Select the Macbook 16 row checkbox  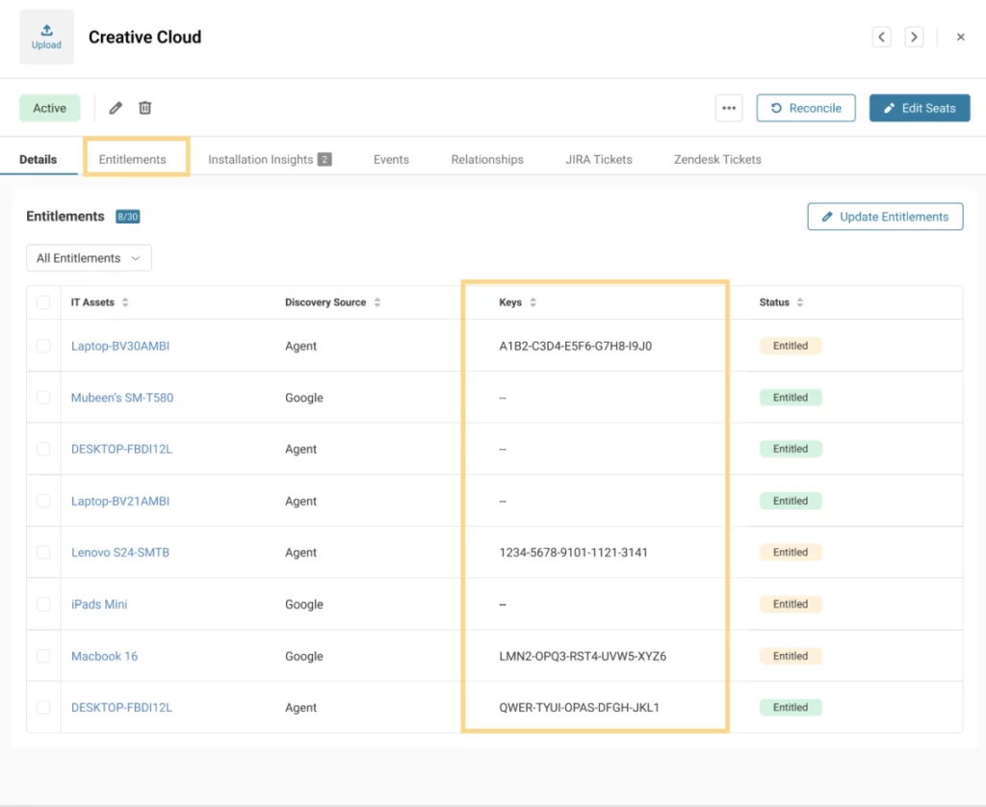[x=43, y=656]
